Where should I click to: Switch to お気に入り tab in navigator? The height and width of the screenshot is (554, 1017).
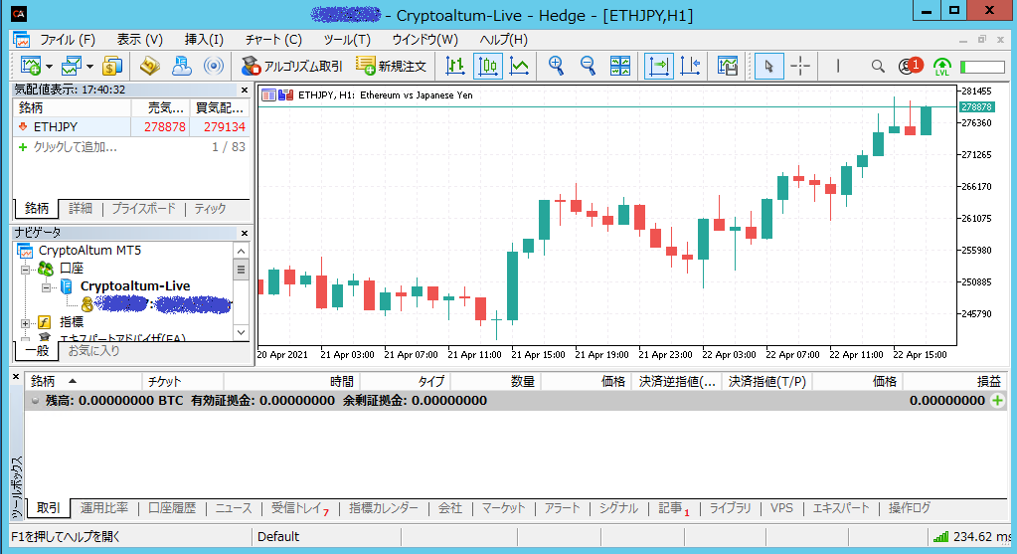coord(94,351)
